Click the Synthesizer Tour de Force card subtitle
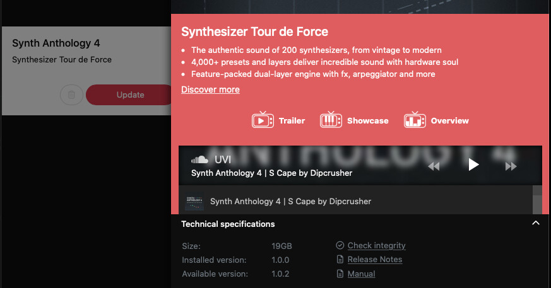 [62, 60]
